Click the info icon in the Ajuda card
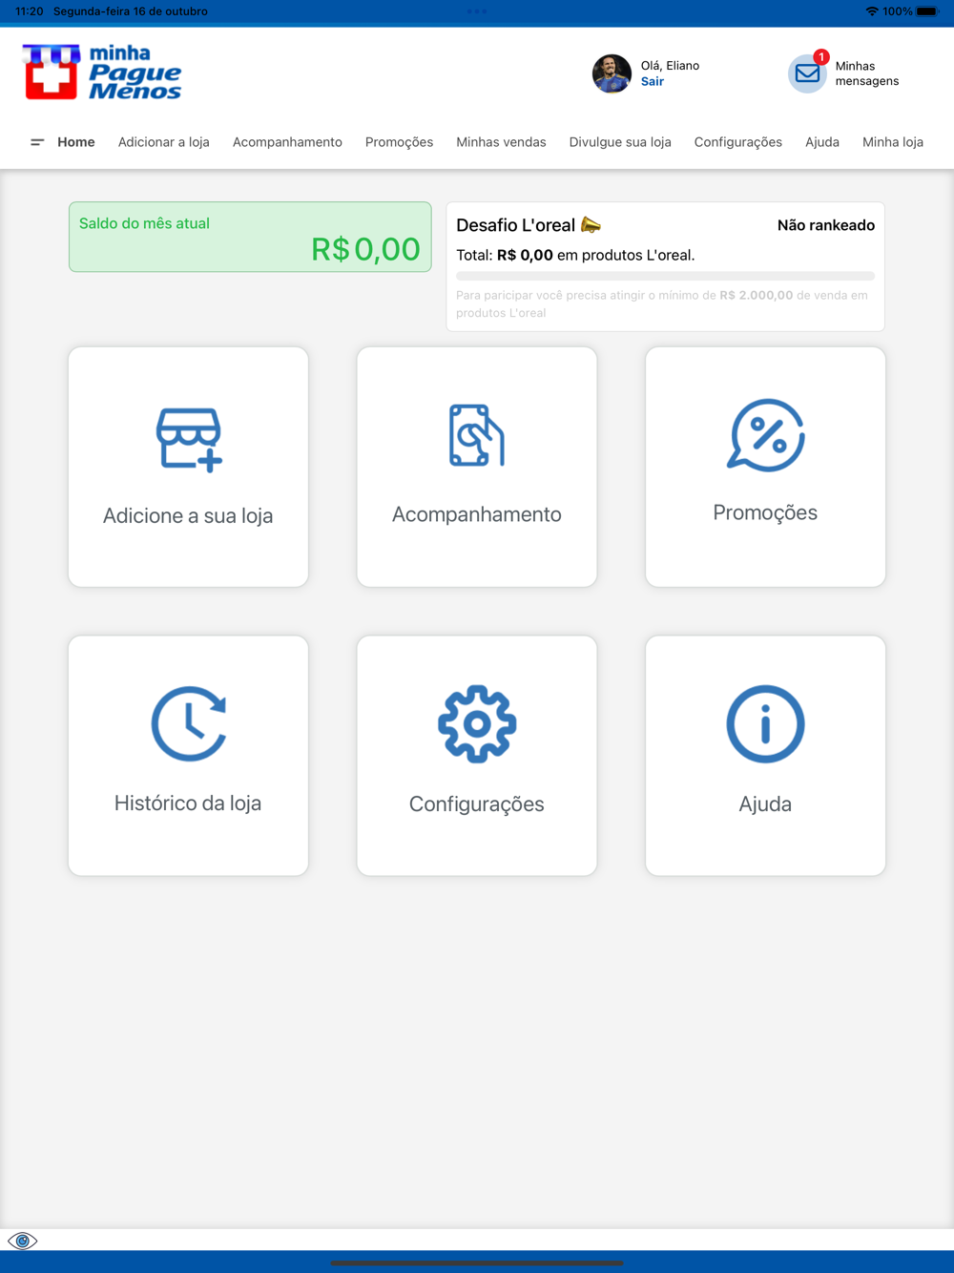The image size is (954, 1273). coord(765,723)
